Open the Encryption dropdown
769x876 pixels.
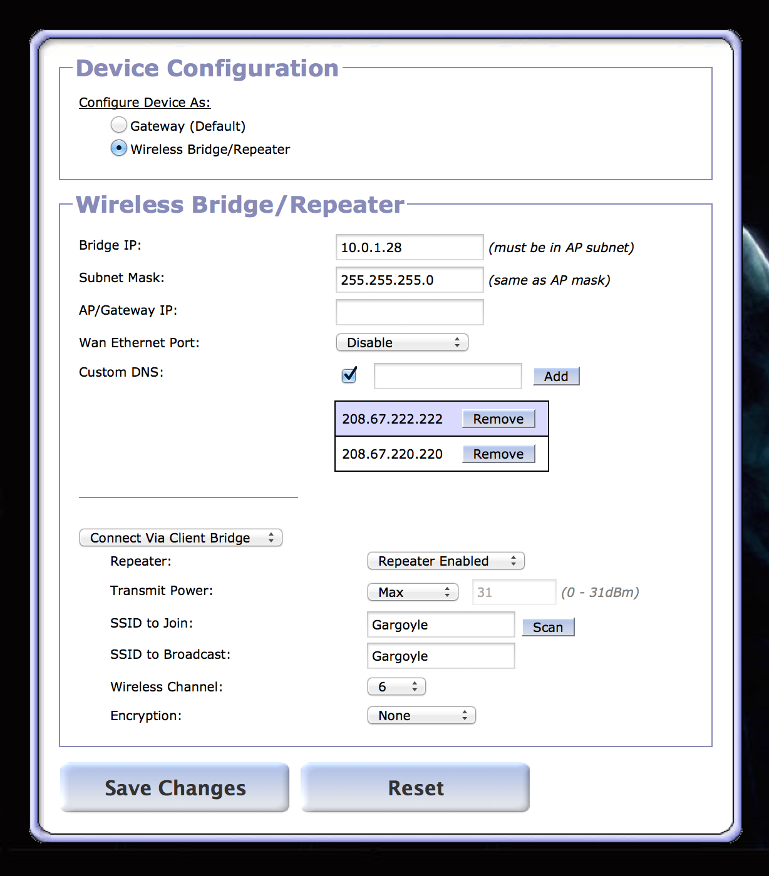tap(421, 715)
